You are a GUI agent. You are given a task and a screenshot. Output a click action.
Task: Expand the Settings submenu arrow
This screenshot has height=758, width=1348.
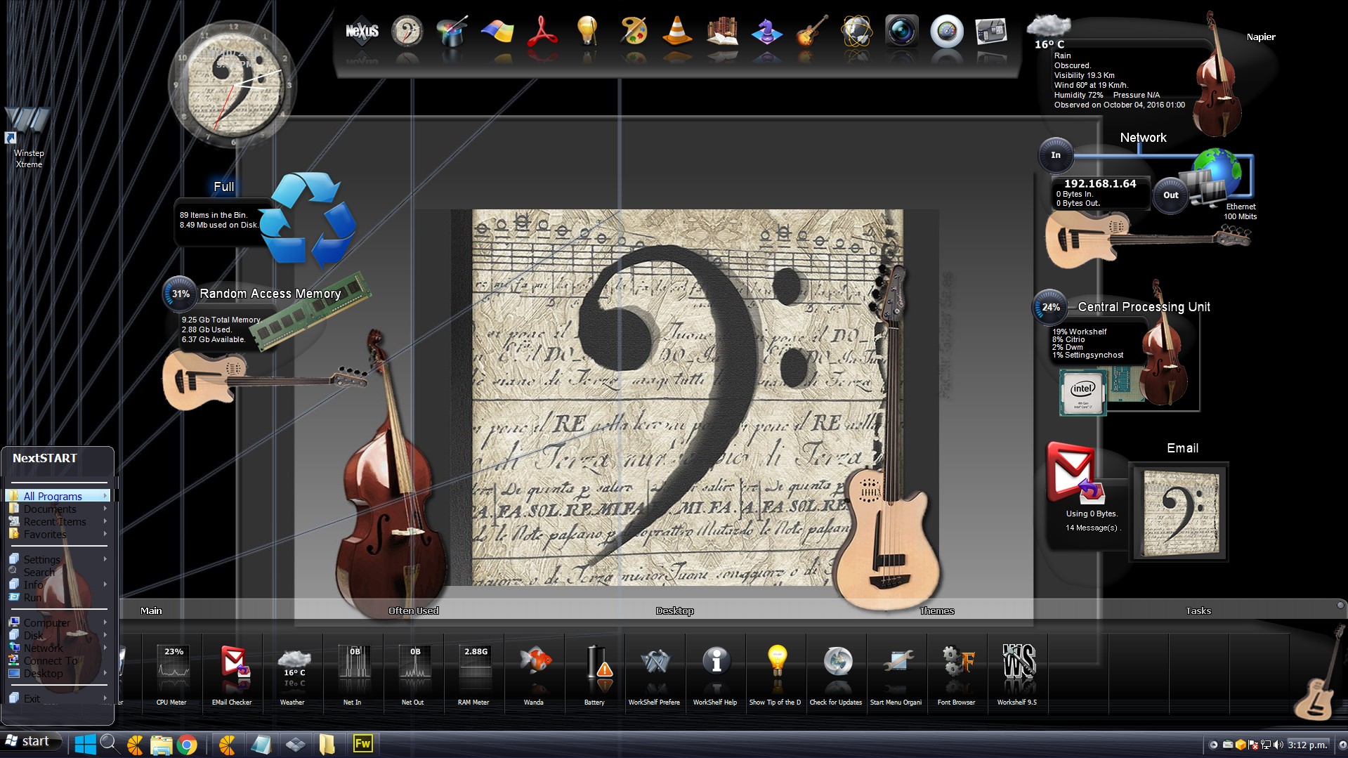tap(105, 559)
